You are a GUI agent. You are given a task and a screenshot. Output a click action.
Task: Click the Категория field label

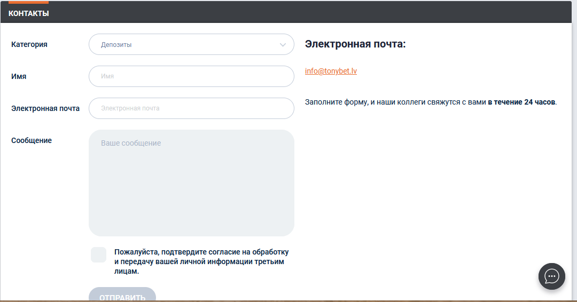tap(29, 44)
